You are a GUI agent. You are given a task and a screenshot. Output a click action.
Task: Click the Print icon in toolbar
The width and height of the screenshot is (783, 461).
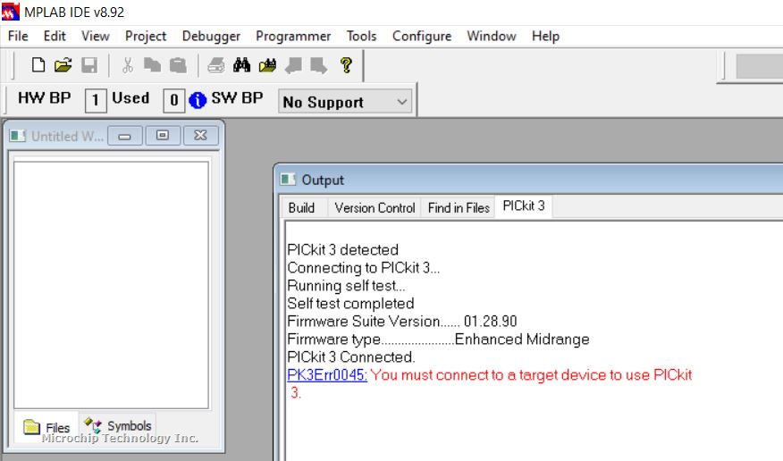(x=215, y=64)
